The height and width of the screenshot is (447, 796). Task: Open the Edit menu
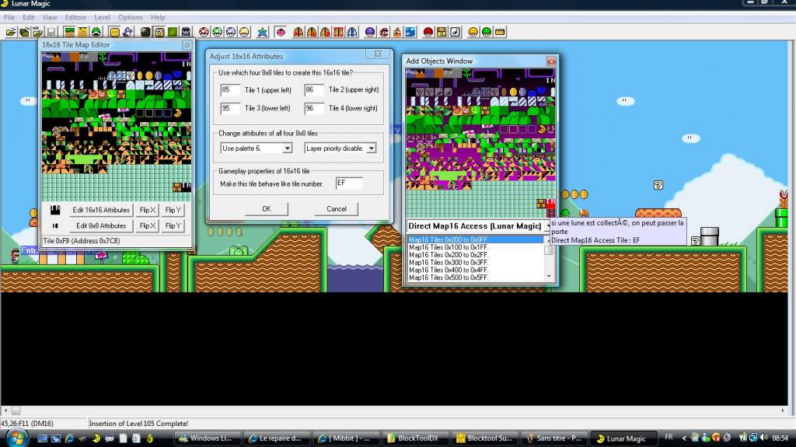tap(29, 17)
